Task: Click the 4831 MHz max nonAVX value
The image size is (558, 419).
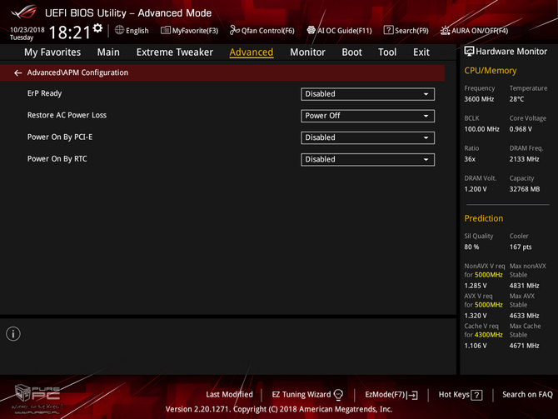Action: click(524, 286)
